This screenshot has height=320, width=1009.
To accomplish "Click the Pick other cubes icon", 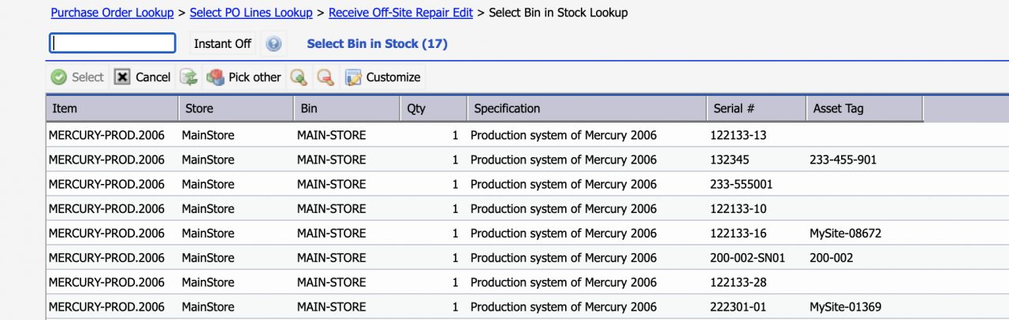I will click(x=215, y=77).
